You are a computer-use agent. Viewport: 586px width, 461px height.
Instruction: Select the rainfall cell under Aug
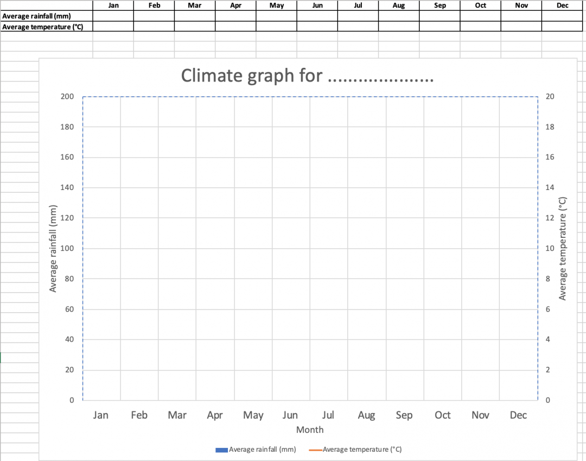pyautogui.click(x=399, y=16)
